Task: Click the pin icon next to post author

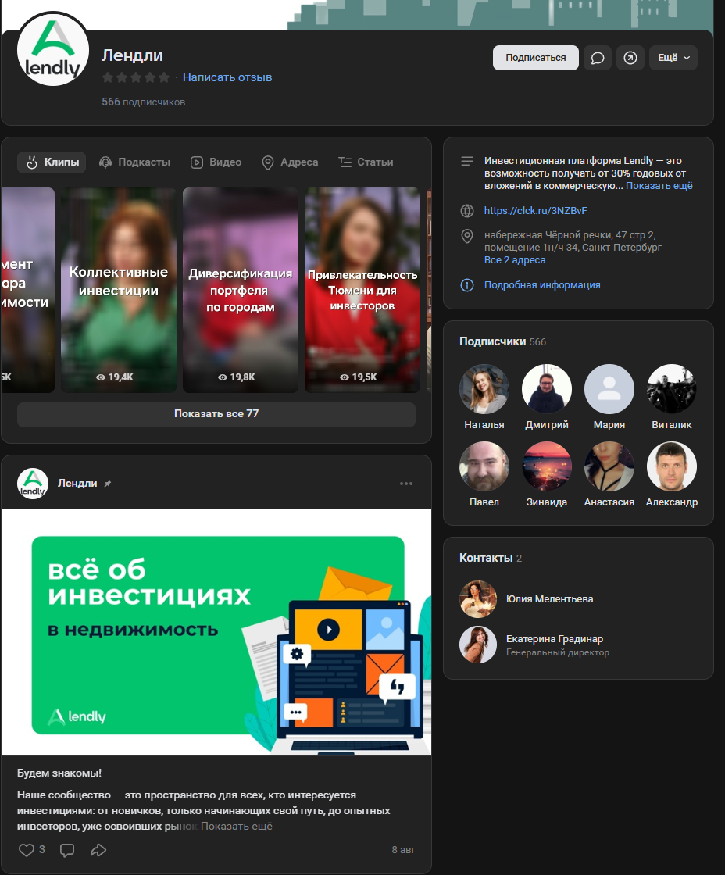Action: click(108, 484)
